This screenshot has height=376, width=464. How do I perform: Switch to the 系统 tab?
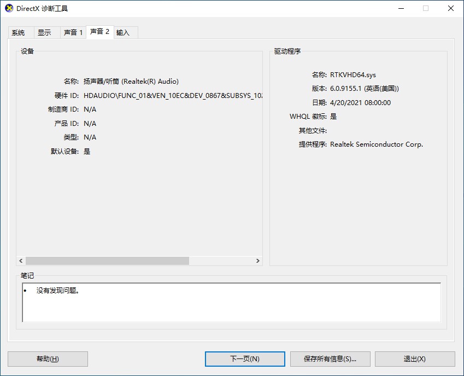[19, 32]
